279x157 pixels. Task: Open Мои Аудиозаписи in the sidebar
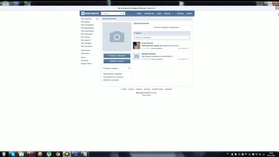click(x=87, y=31)
